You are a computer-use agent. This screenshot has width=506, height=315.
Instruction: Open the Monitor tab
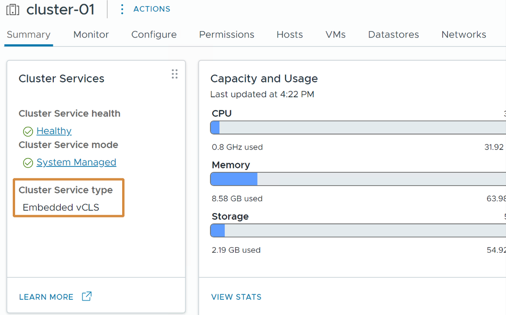(x=91, y=34)
